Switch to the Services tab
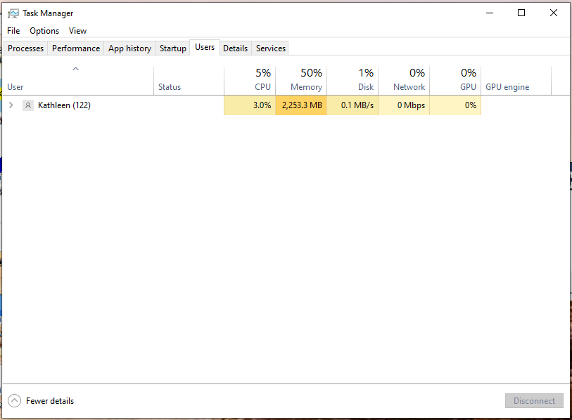Screen dimensions: 572x420 tap(271, 48)
